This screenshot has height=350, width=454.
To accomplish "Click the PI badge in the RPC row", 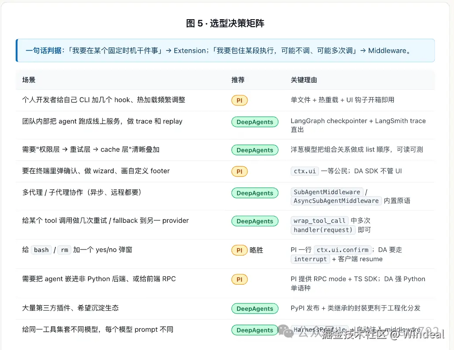I will [239, 279].
